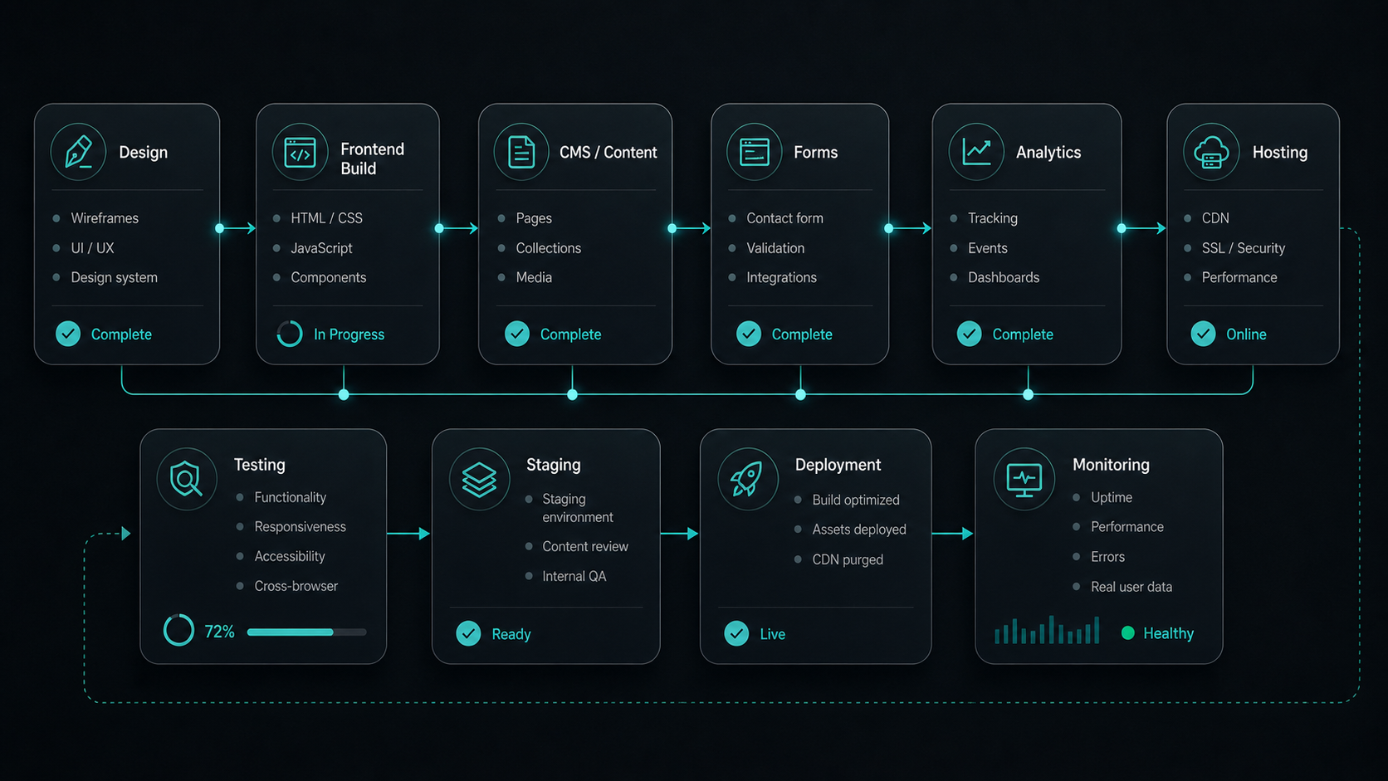The width and height of the screenshot is (1388, 781).
Task: Select the Monitoring card title
Action: coord(1111,465)
